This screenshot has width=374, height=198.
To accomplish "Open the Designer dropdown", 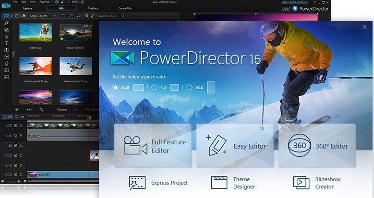I will click(67, 110).
